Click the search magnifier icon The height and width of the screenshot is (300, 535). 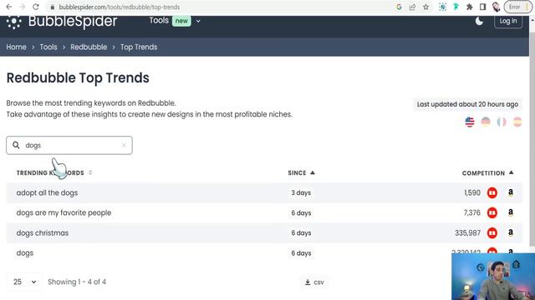pos(16,145)
